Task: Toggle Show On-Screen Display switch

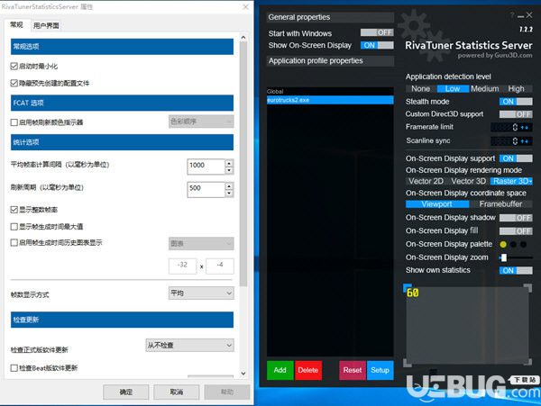Action: coord(377,45)
